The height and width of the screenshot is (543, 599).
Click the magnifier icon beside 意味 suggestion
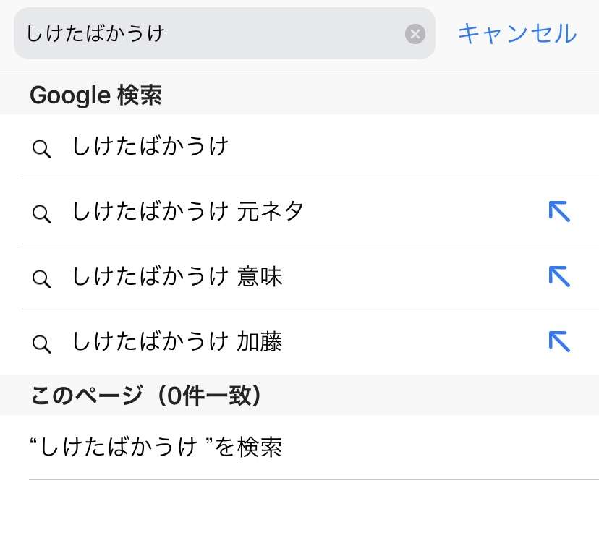point(42,278)
